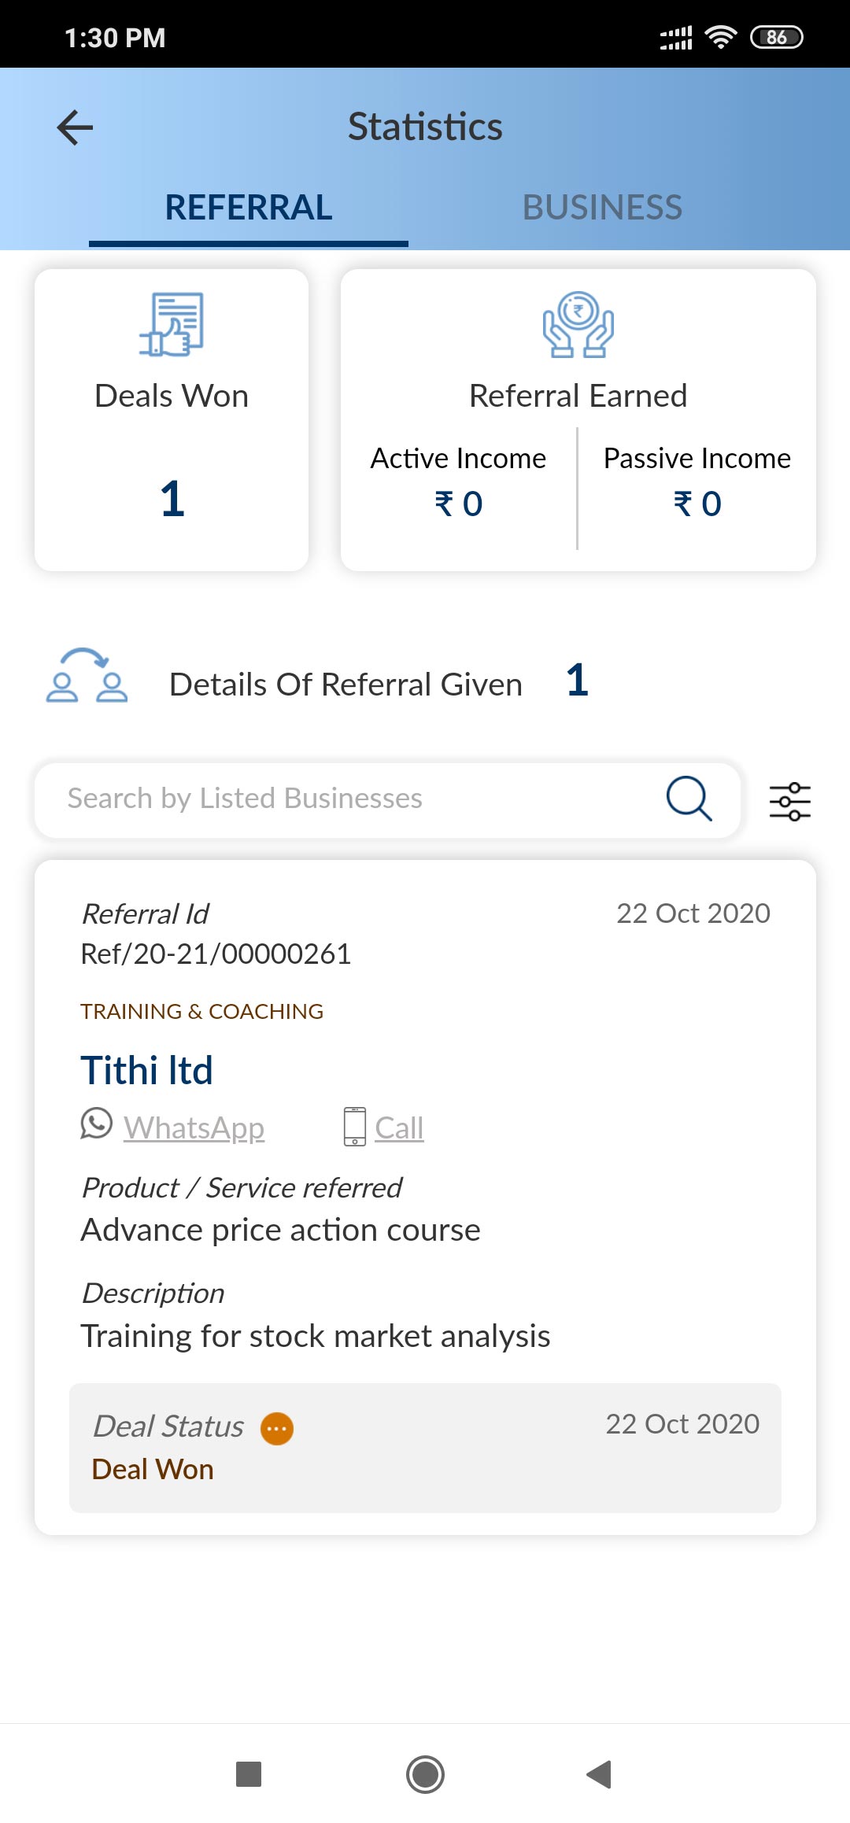Tap the phone icon beside Call
Viewport: 850px width, 1823px height.
coord(354,1127)
